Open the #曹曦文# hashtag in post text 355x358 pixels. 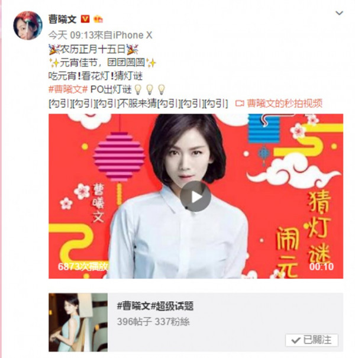click(x=68, y=89)
